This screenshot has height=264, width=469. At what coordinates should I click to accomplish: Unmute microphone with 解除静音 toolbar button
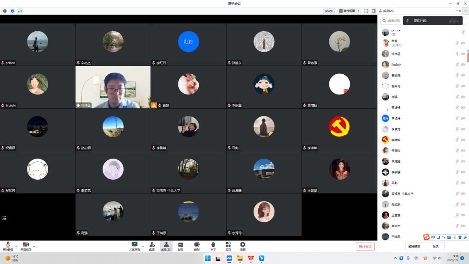point(8,246)
